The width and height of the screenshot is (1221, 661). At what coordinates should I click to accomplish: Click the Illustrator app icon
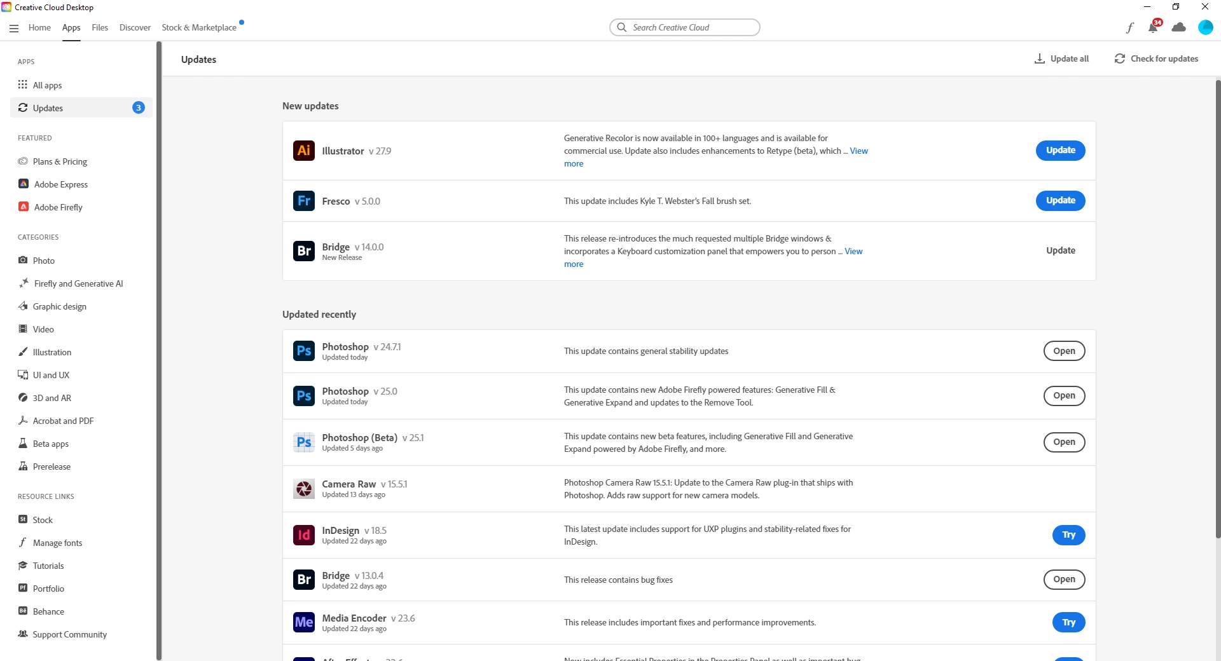pos(304,151)
